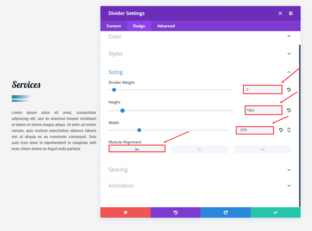
Task: Click the expand-to-fullscreen icon in the header
Action: click(x=280, y=13)
